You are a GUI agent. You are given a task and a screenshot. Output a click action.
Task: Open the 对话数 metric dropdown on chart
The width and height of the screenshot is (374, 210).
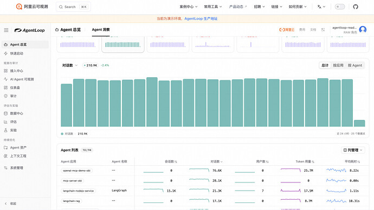click(70, 65)
